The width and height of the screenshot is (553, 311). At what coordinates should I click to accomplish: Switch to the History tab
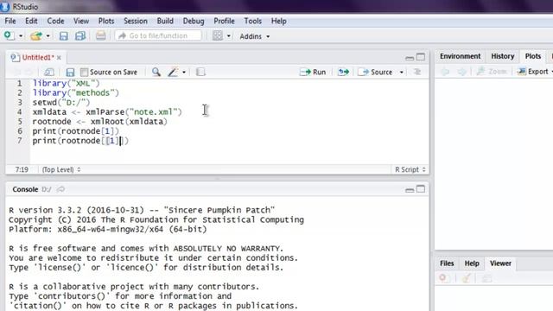coord(503,56)
